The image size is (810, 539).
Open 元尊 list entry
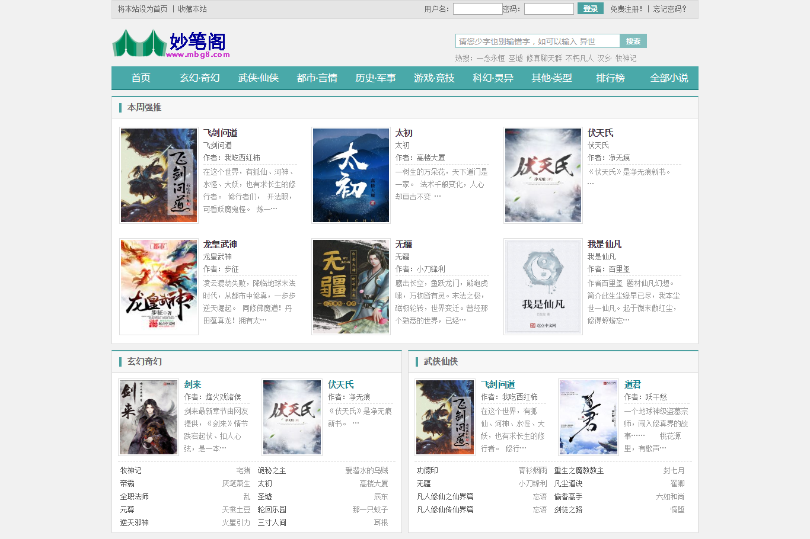pos(127,509)
